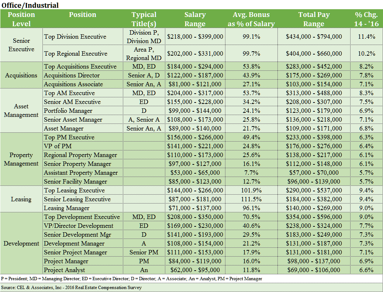This screenshot has height=292, width=383.
Task: Click the "% Chg. 14 - '16" header
Action: 366,19
